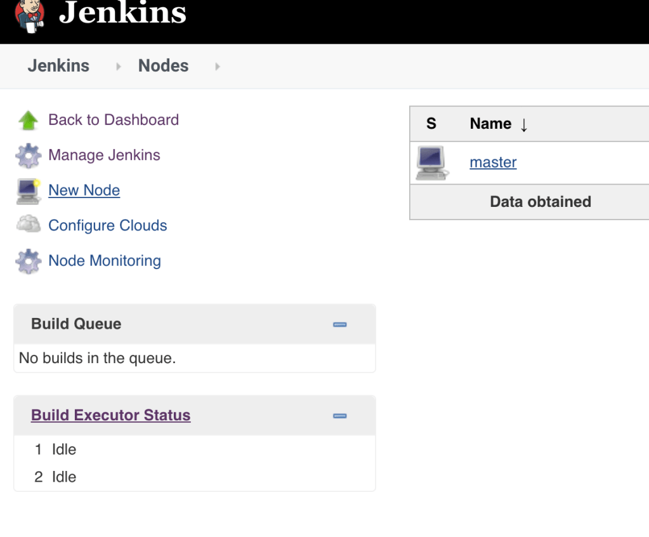Click the Node Monitoring gear icon
649x537 pixels.
(x=28, y=261)
